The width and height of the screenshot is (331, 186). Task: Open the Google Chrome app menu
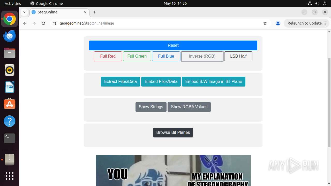point(47,3)
